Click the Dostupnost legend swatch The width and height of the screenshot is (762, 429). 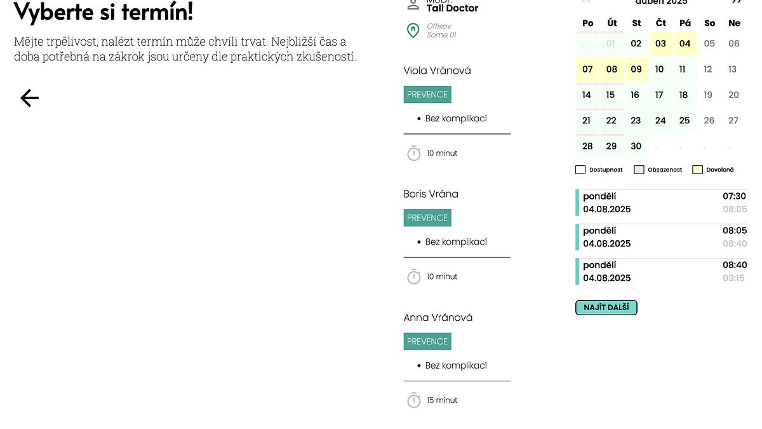coord(580,170)
